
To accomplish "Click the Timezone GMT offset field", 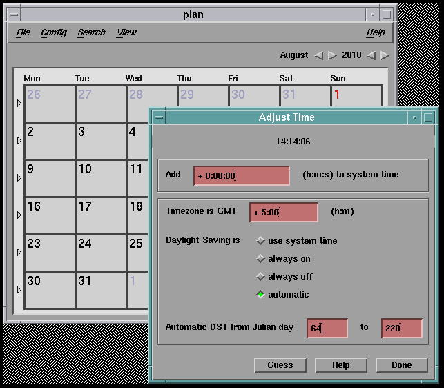I will [x=284, y=213].
